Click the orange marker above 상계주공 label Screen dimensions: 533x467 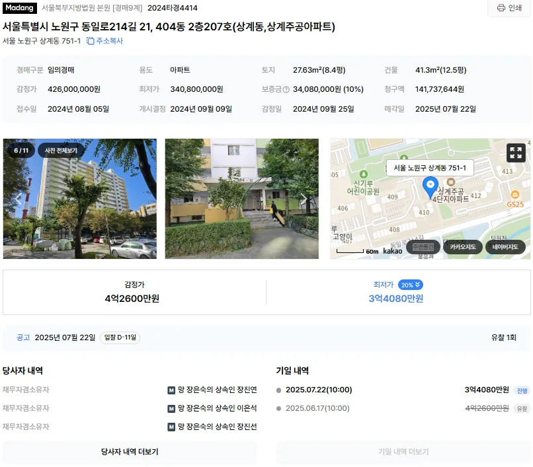click(x=451, y=182)
